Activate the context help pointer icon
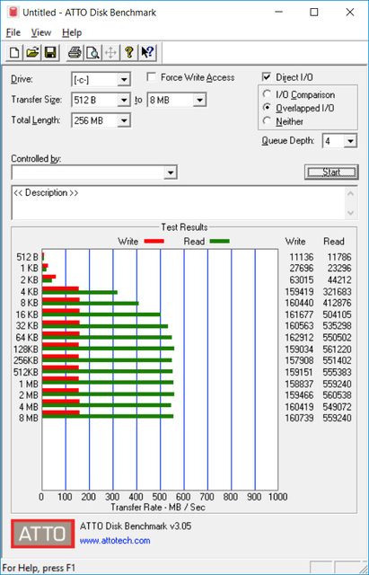This screenshot has width=369, height=575. click(147, 52)
